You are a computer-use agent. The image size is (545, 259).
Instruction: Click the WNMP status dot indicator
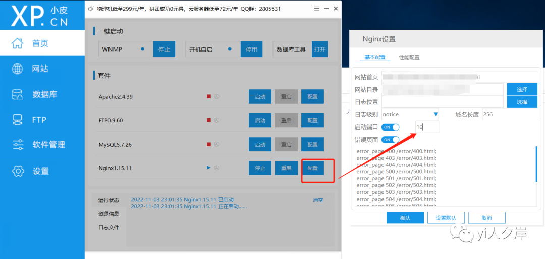(x=142, y=49)
